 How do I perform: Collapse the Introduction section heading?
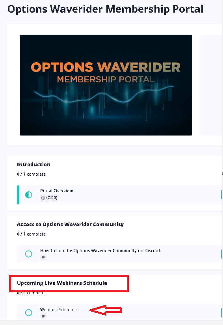point(33,165)
